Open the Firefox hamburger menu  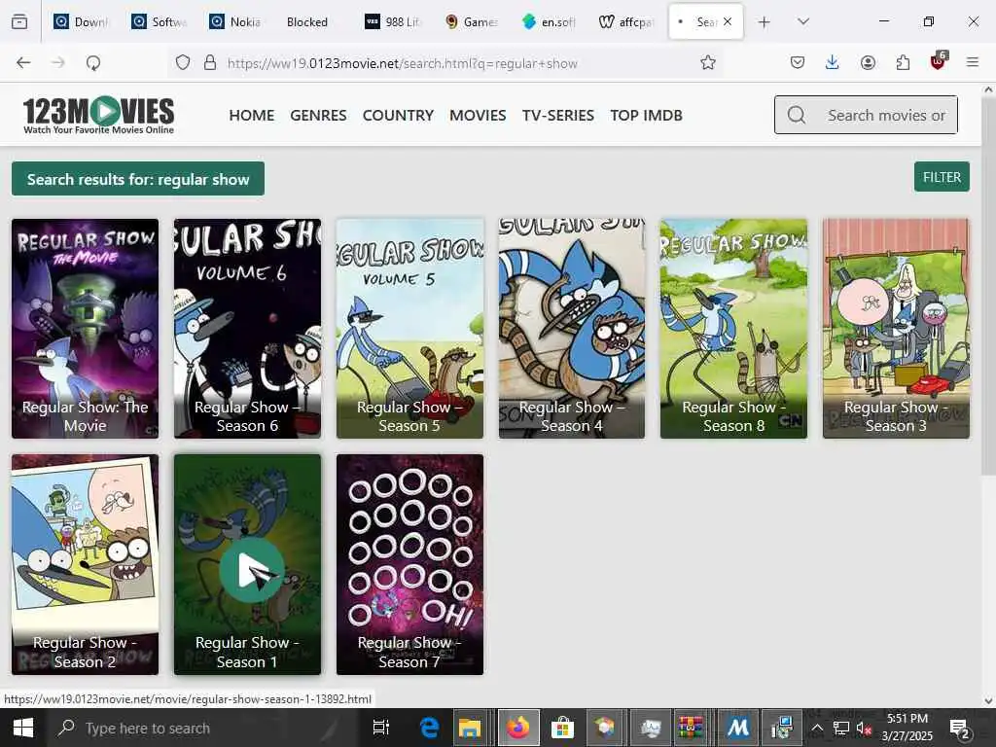click(x=973, y=62)
